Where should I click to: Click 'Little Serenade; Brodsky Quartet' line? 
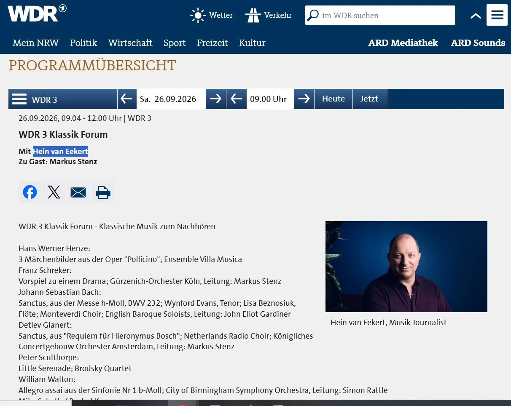pos(75,369)
